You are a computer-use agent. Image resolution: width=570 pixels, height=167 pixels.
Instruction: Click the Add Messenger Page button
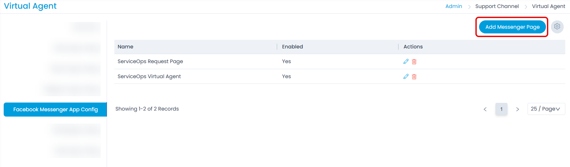click(512, 27)
